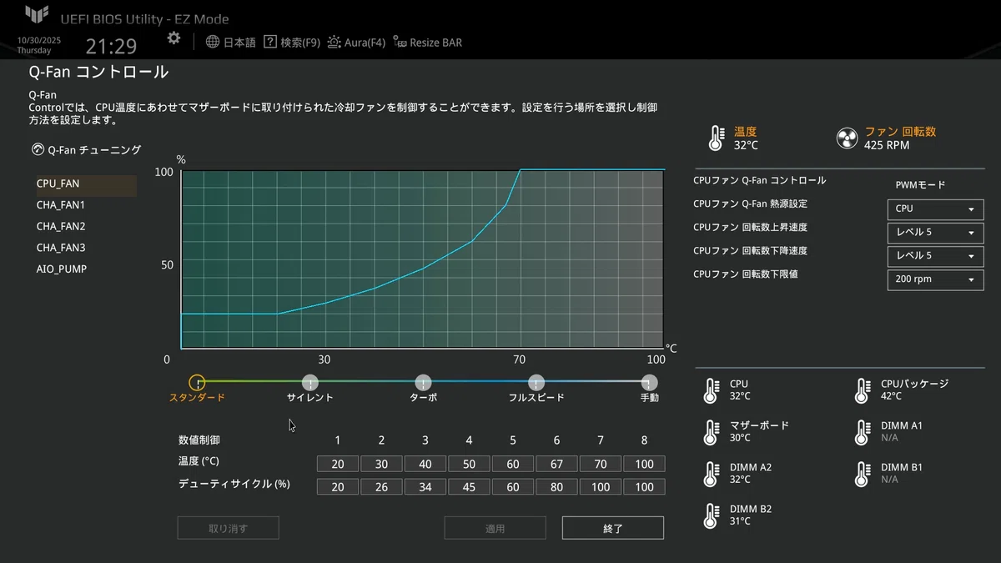1001x563 pixels.
Task: Click the 終了 exit button
Action: pos(613,528)
